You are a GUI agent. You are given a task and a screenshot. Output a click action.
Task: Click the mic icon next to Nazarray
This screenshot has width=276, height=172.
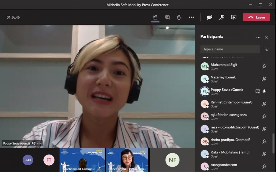click(x=264, y=79)
